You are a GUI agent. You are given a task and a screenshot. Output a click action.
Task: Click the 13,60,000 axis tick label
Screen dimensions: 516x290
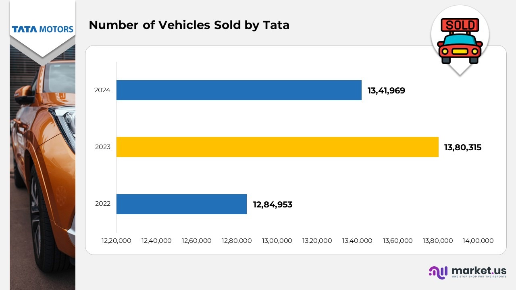[397, 241]
